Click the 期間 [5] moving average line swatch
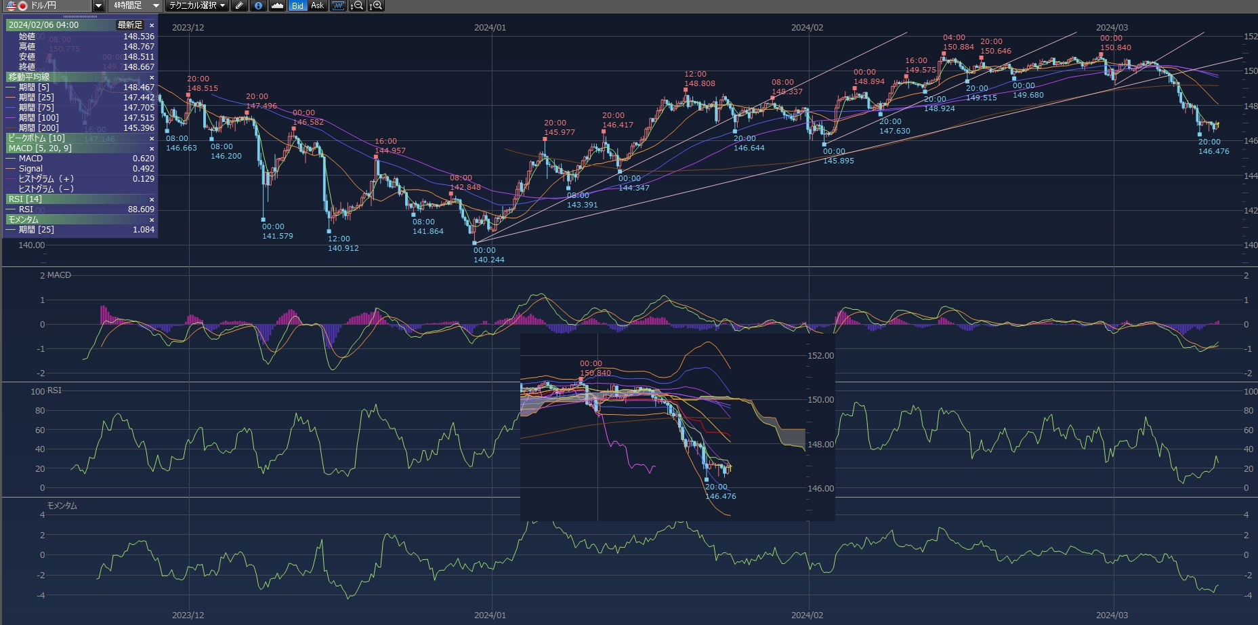Viewport: 1258px width, 625px height. pyautogui.click(x=11, y=87)
